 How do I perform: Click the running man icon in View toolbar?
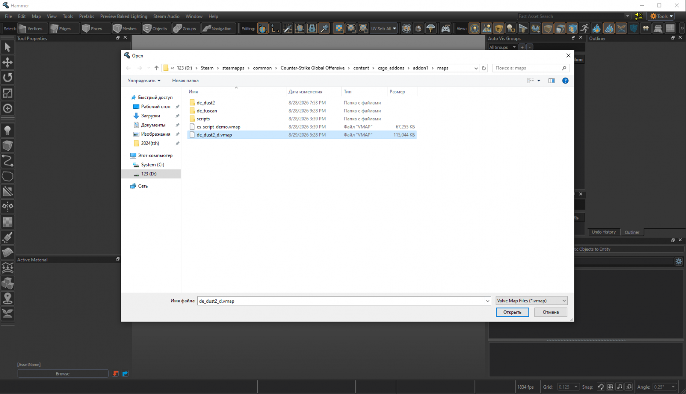(x=584, y=29)
